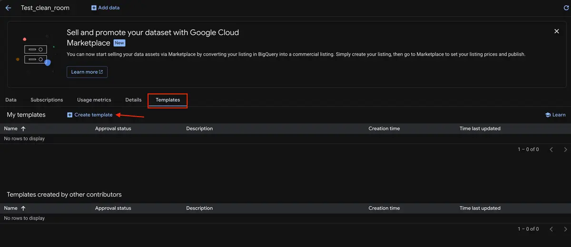Open the Learn help link
571x247 pixels.
tap(555, 115)
